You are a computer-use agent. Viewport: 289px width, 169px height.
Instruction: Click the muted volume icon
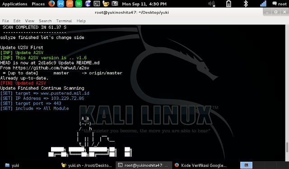tap(211, 4)
